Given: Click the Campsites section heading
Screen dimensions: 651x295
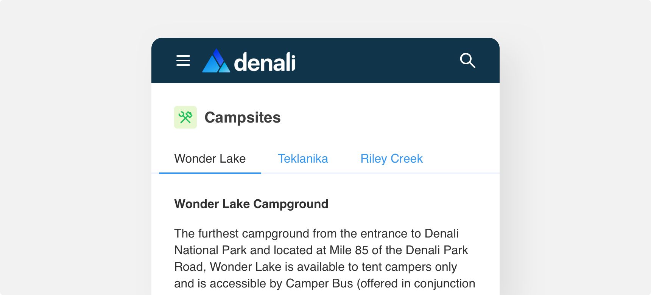Looking at the screenshot, I should tap(243, 118).
